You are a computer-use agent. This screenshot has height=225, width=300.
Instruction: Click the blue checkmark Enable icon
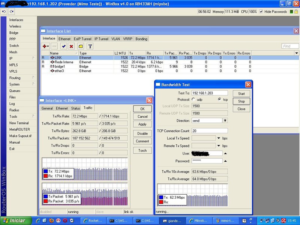(63, 46)
